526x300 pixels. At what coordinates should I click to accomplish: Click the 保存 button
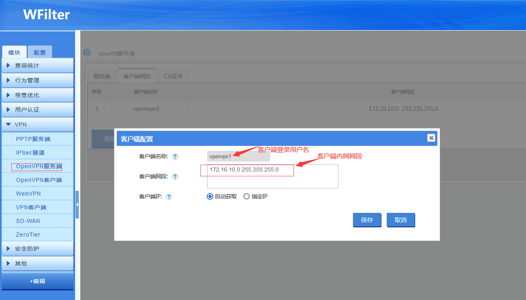[x=367, y=220]
